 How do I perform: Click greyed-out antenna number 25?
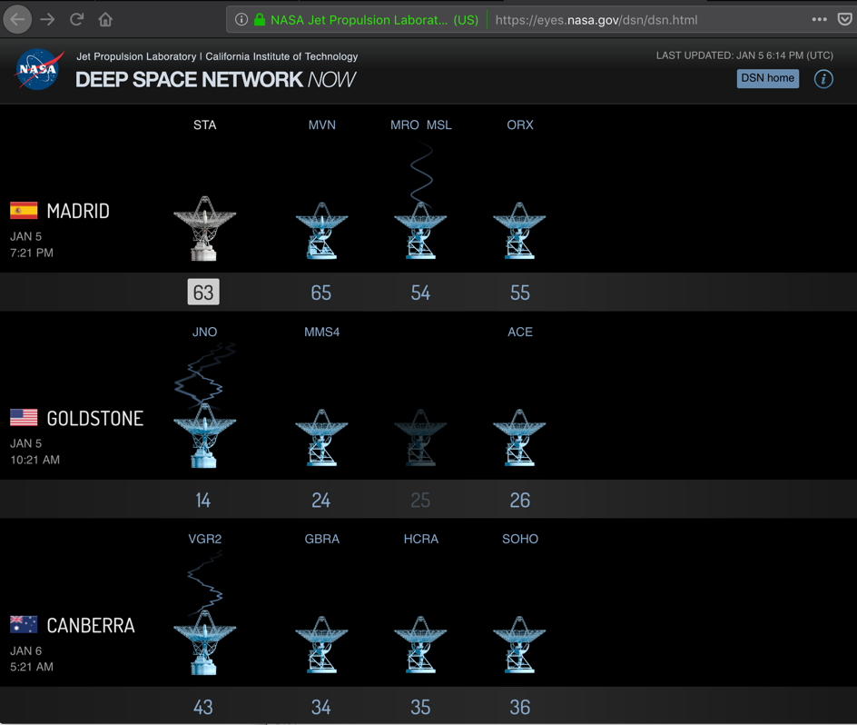(x=420, y=500)
